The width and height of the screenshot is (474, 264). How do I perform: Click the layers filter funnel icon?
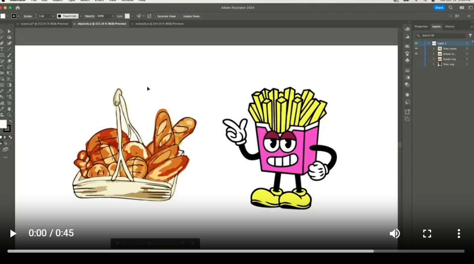[471, 36]
